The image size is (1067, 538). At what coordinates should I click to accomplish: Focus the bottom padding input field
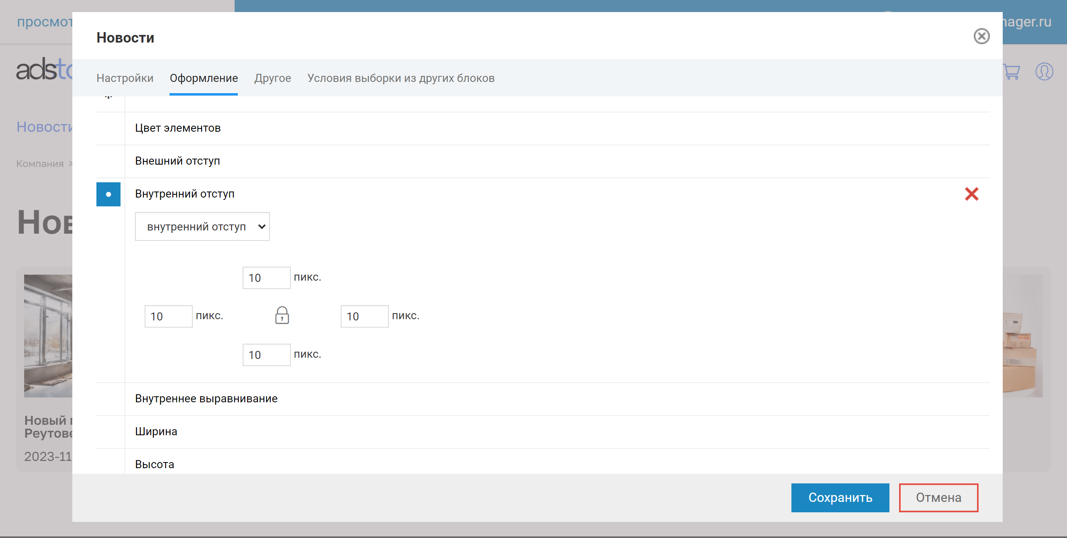[x=266, y=355]
